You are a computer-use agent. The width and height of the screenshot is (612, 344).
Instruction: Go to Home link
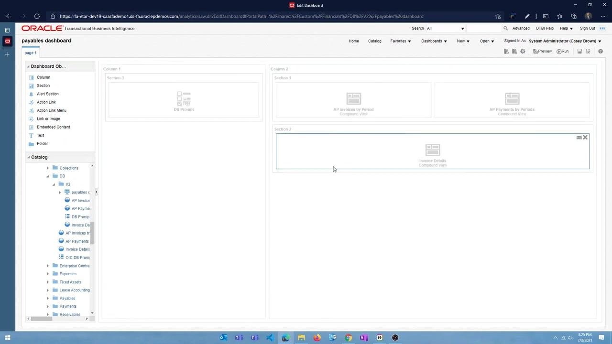354,41
